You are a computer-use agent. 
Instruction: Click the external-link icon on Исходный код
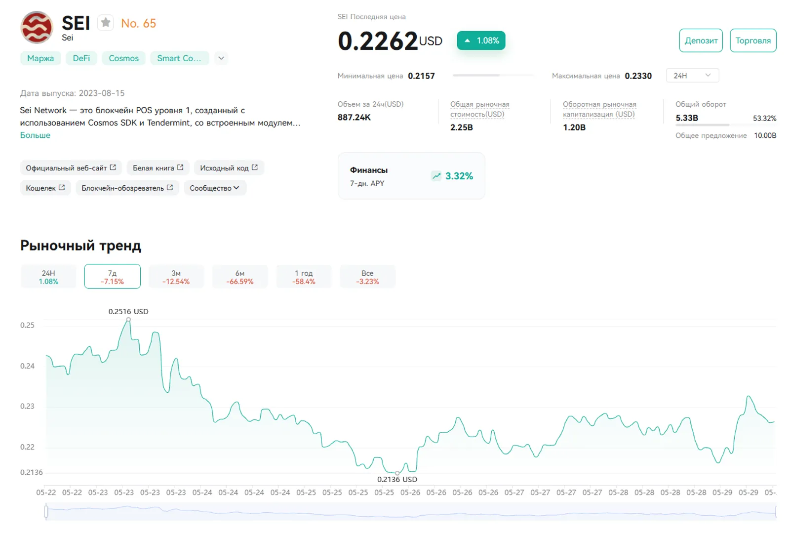click(x=255, y=167)
